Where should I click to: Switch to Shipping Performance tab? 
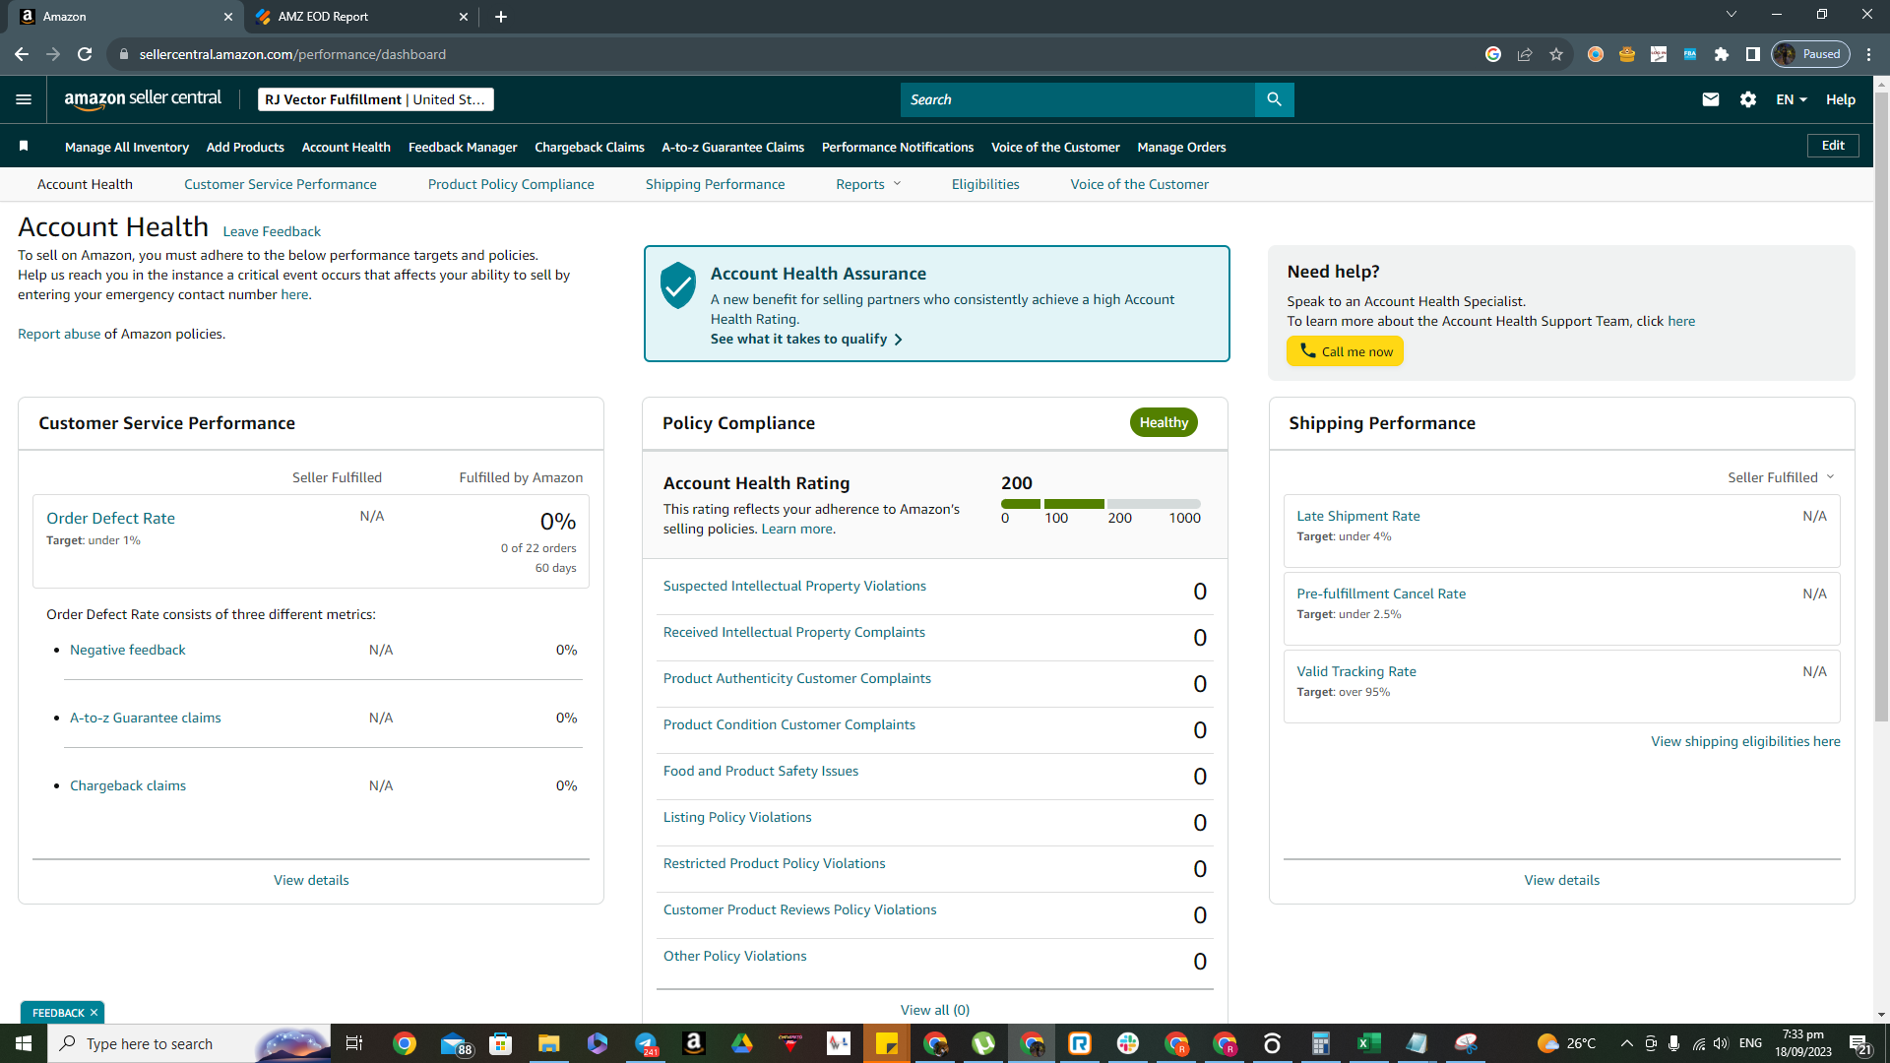tap(716, 184)
